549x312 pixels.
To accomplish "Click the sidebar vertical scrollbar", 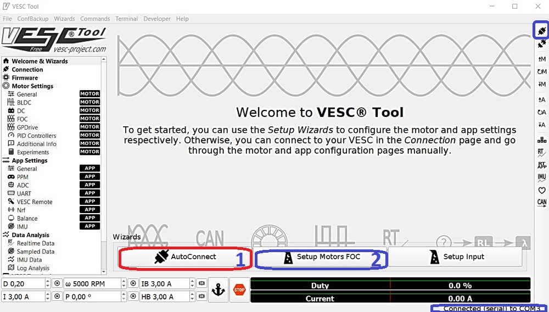I will 104,165.
